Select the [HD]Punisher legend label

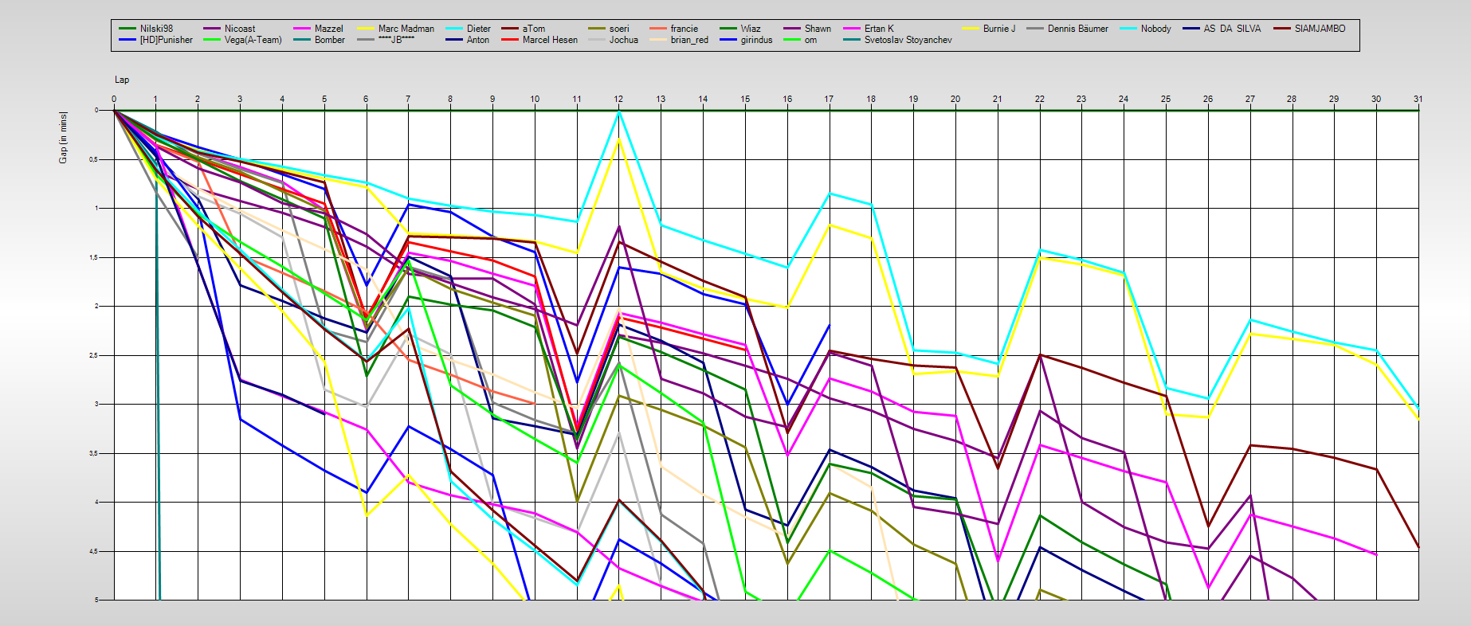pos(166,40)
